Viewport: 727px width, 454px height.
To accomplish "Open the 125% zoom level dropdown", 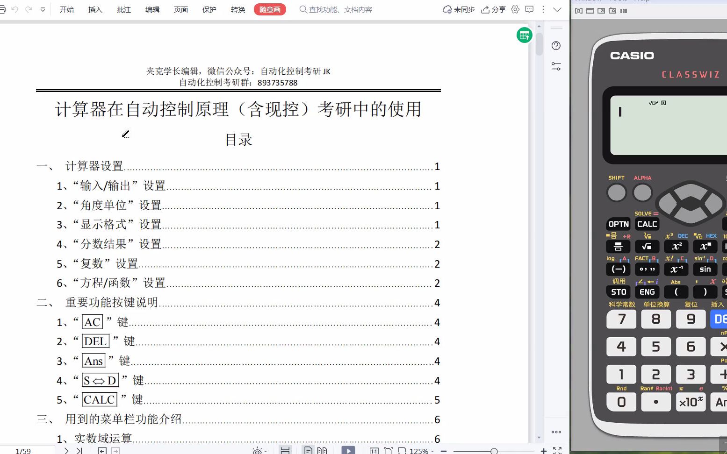I will pyautogui.click(x=422, y=451).
